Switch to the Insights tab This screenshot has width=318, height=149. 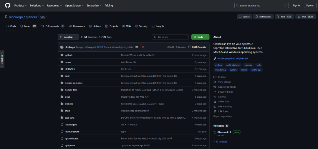(x=158, y=26)
